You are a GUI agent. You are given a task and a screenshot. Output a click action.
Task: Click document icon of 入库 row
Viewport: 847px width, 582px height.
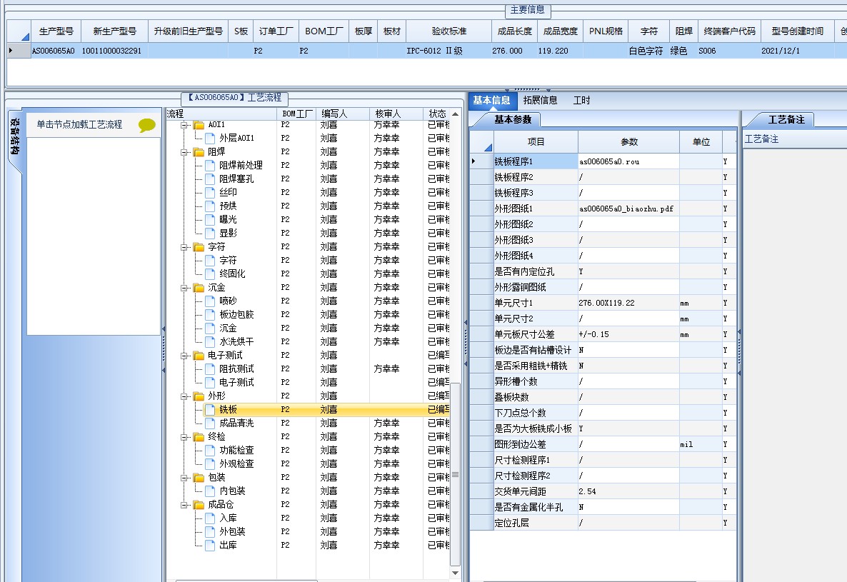click(211, 518)
